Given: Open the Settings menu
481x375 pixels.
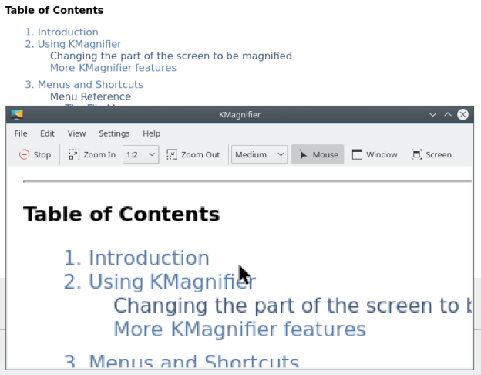Looking at the screenshot, I should tap(114, 133).
